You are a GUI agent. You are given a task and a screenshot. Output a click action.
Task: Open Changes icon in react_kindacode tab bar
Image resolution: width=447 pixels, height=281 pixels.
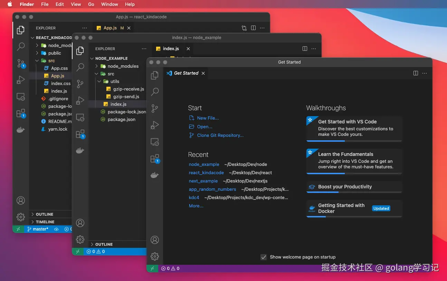[x=244, y=28]
